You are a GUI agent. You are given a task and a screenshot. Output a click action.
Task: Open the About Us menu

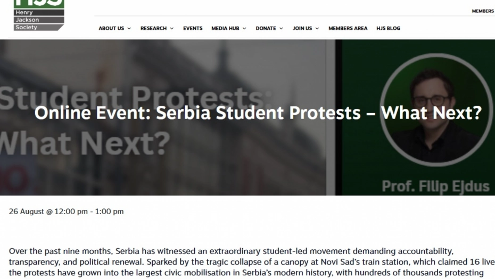pos(111,29)
